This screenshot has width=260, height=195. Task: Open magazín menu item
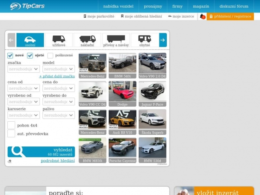click(x=201, y=6)
